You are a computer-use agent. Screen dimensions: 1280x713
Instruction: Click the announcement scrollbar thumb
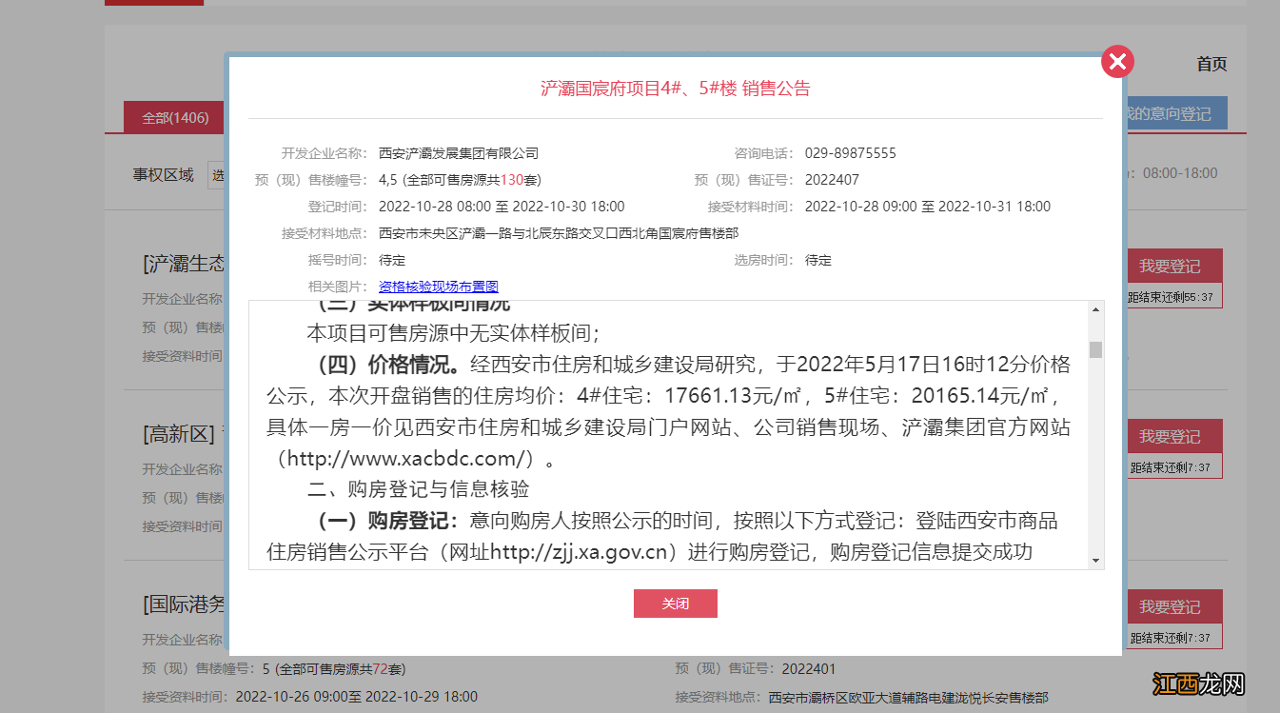coord(1095,349)
